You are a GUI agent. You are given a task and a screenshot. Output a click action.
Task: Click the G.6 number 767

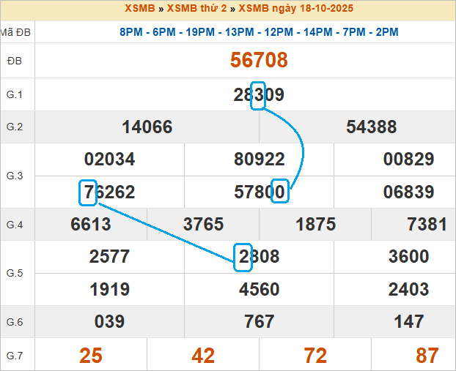(x=259, y=321)
